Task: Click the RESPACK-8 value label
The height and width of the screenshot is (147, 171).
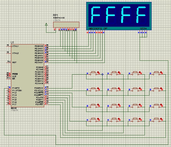Action: 59,18
